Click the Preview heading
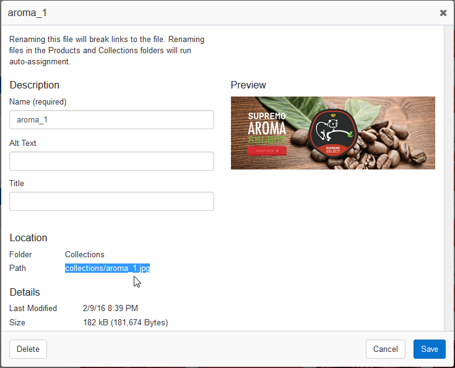 pyautogui.click(x=248, y=85)
